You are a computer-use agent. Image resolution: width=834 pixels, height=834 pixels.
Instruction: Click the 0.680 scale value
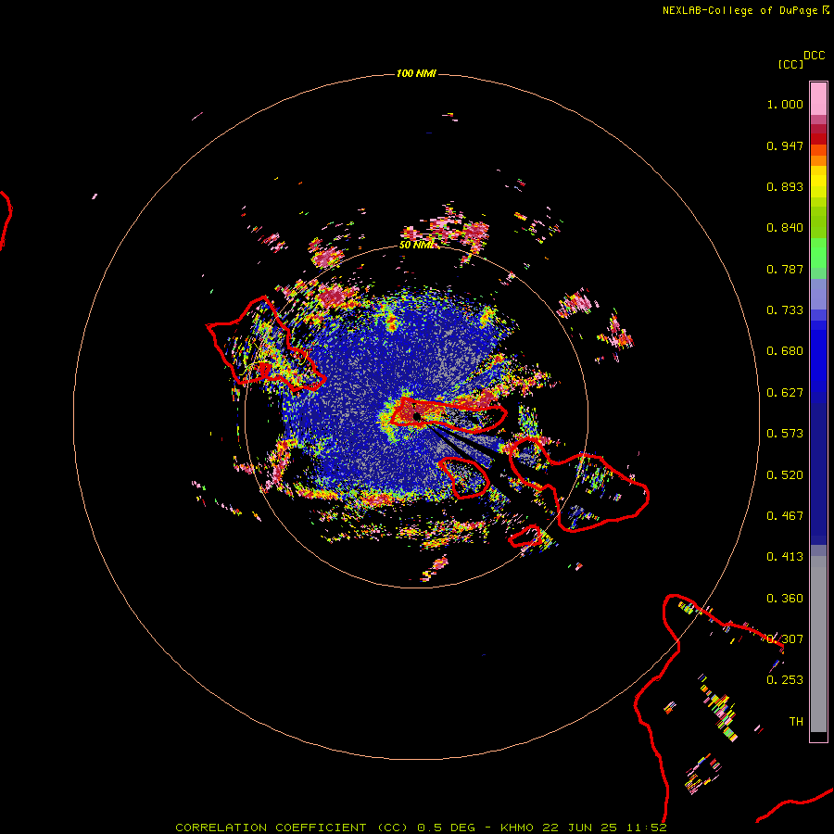(785, 351)
